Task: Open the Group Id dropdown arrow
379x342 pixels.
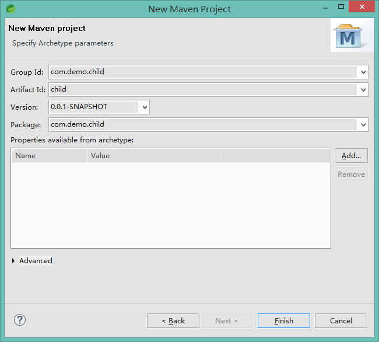Action: click(x=363, y=72)
